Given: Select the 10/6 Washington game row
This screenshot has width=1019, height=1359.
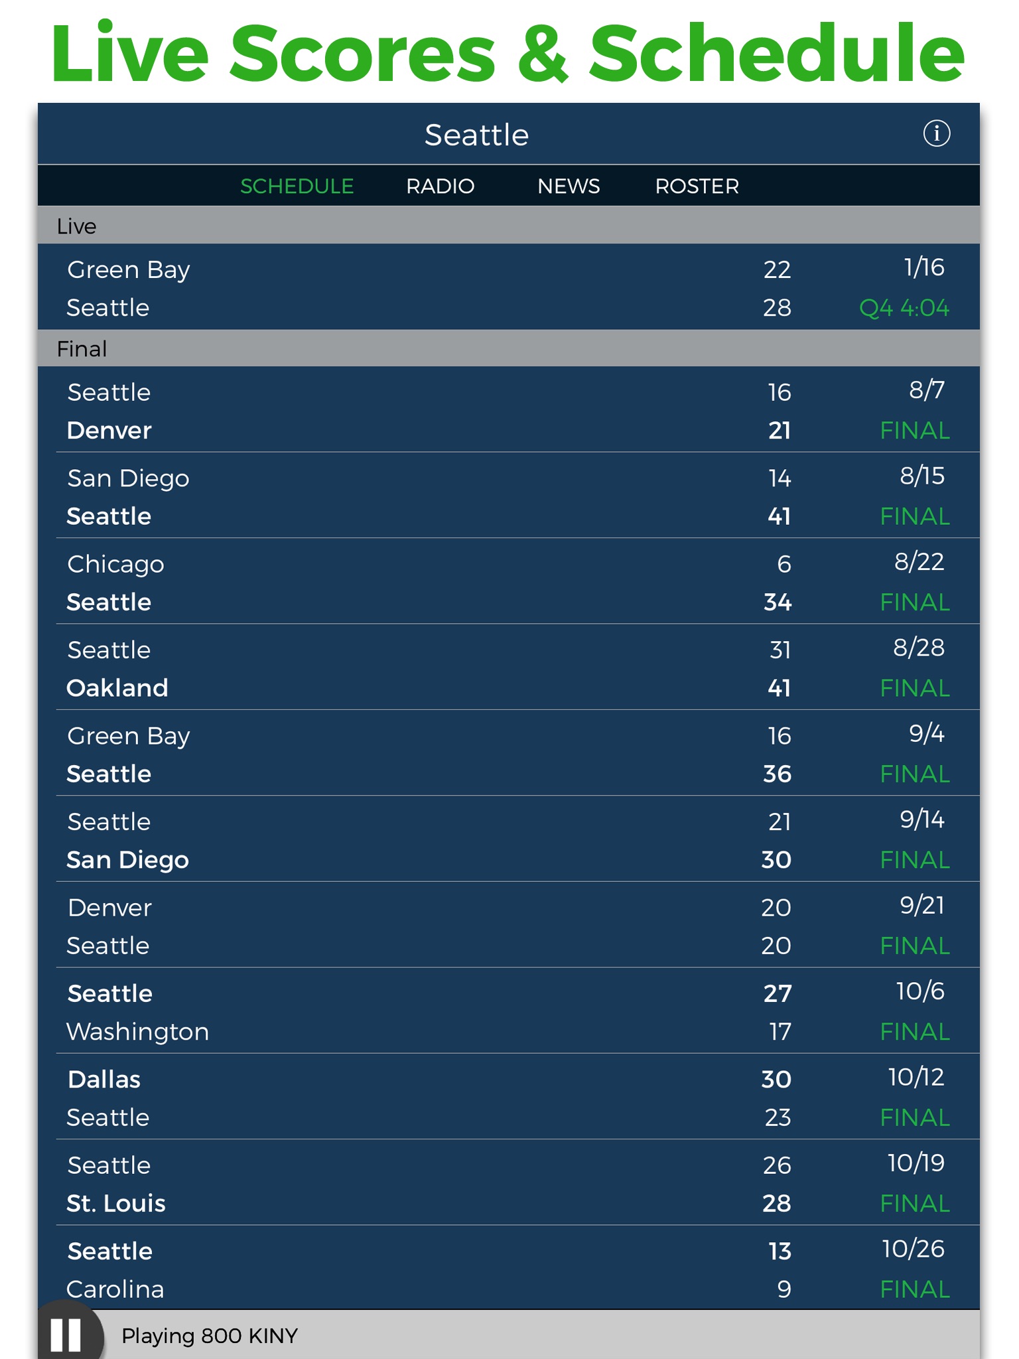Looking at the screenshot, I should [x=508, y=1012].
